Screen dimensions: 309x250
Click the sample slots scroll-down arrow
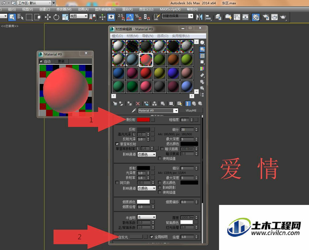[x=196, y=92]
